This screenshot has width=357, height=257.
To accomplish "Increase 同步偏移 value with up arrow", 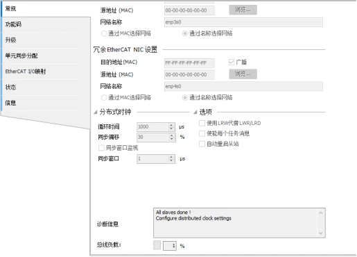I will (x=171, y=135).
